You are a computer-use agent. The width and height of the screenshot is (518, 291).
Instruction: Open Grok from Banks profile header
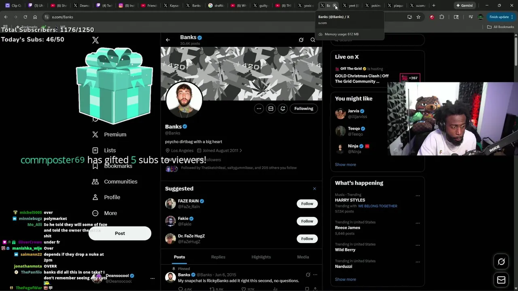point(301,40)
